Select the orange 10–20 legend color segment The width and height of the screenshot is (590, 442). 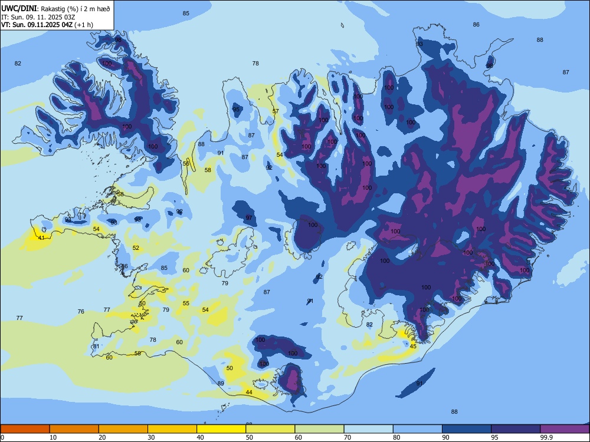click(74, 429)
